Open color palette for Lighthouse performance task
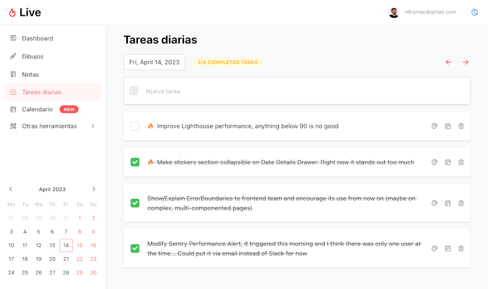The width and height of the screenshot is (488, 289). (435, 126)
